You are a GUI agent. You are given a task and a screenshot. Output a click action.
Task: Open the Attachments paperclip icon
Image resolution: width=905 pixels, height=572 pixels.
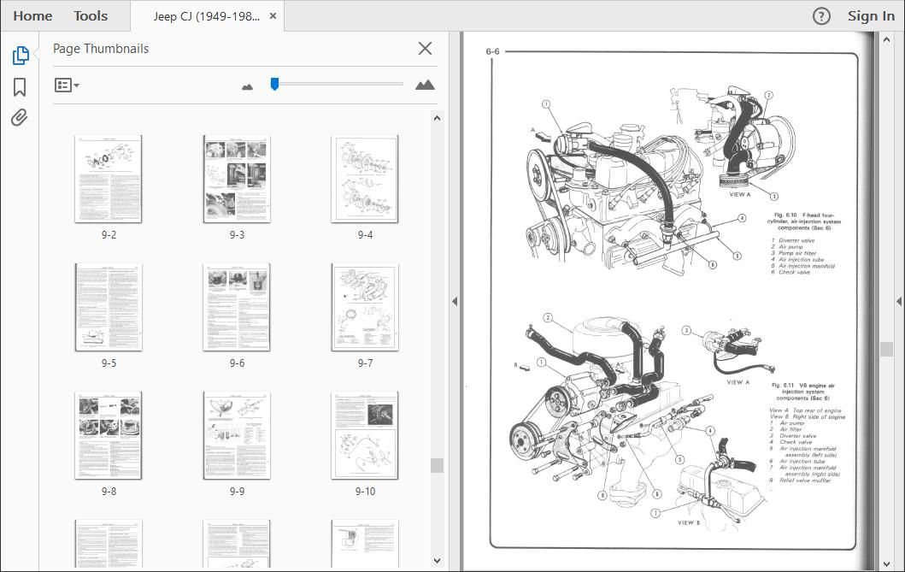tap(19, 118)
